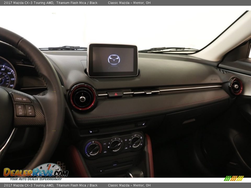Viewport: 251px width, 188px height.
Task: Click the passenger side round air vent
Action: pos(236,86)
